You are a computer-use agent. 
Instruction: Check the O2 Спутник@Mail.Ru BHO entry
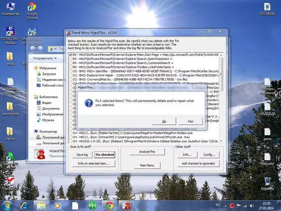(x=71, y=80)
